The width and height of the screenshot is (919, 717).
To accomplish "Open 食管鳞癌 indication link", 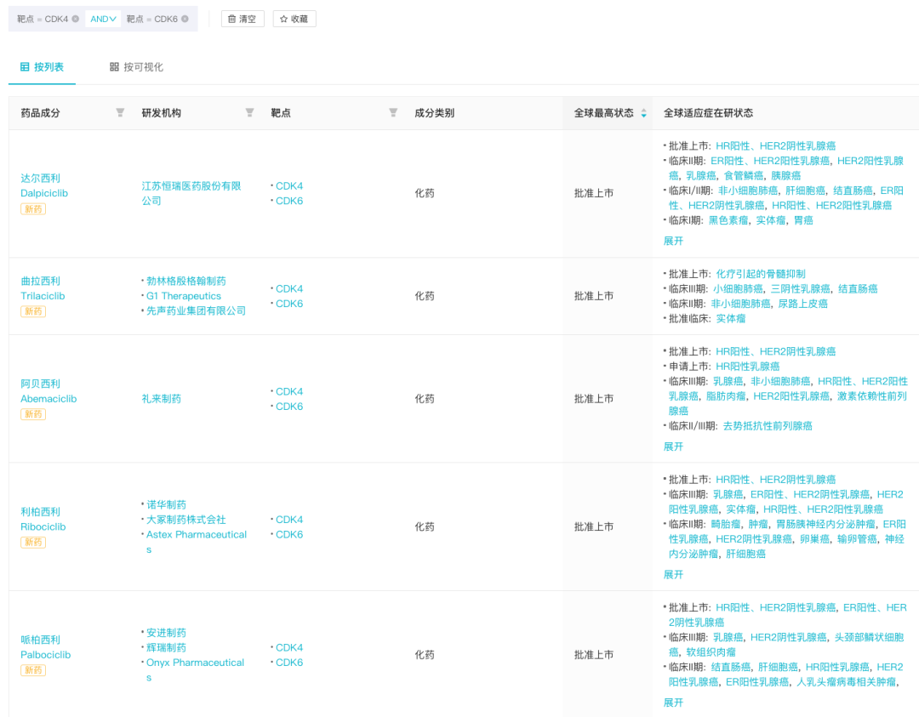I will point(743,176).
